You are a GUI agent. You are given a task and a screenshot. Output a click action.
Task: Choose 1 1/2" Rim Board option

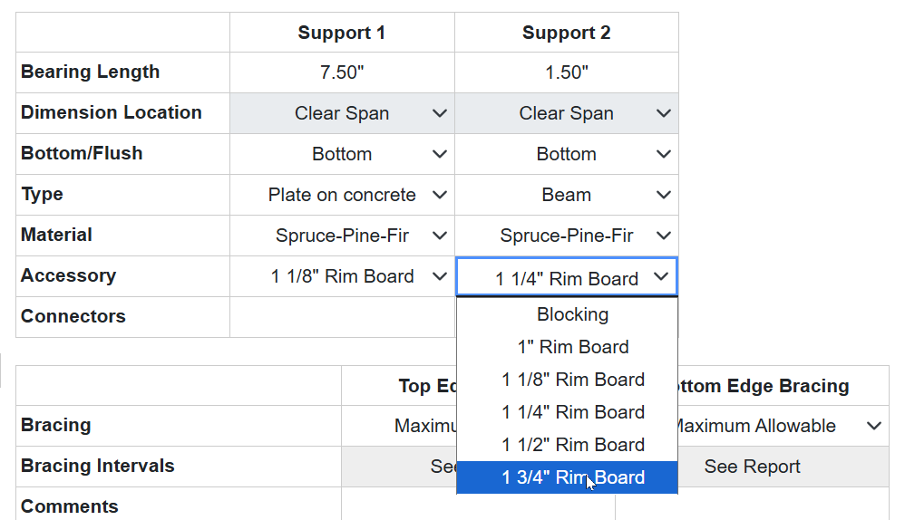[572, 445]
